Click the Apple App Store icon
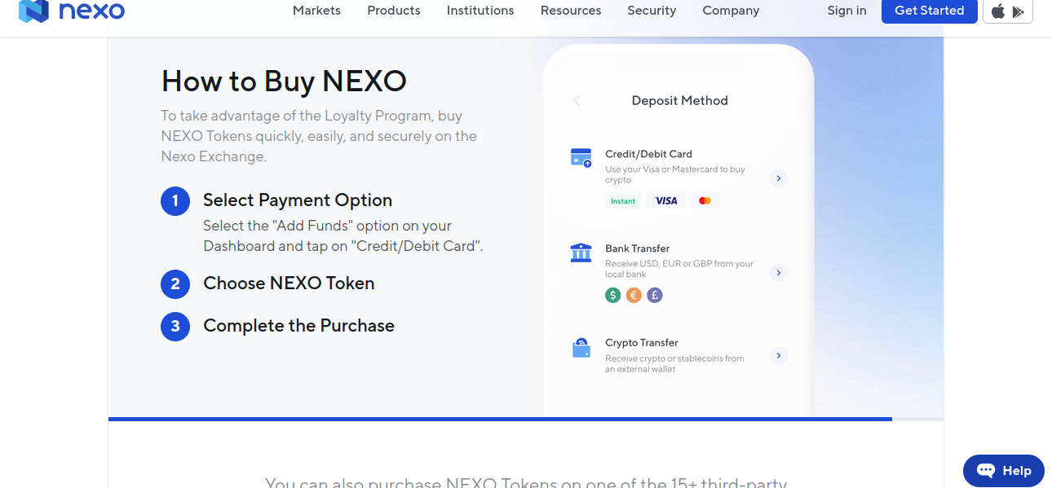The height and width of the screenshot is (488, 1052). [998, 11]
